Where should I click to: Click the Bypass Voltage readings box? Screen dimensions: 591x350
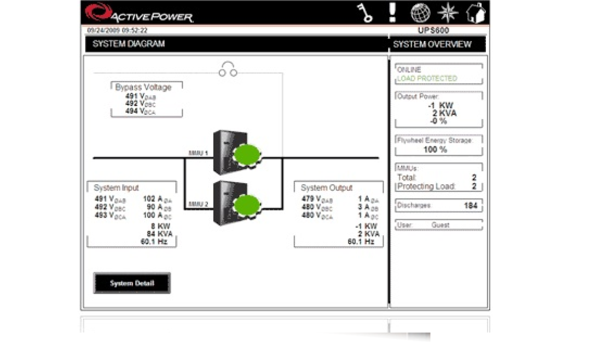pos(146,100)
